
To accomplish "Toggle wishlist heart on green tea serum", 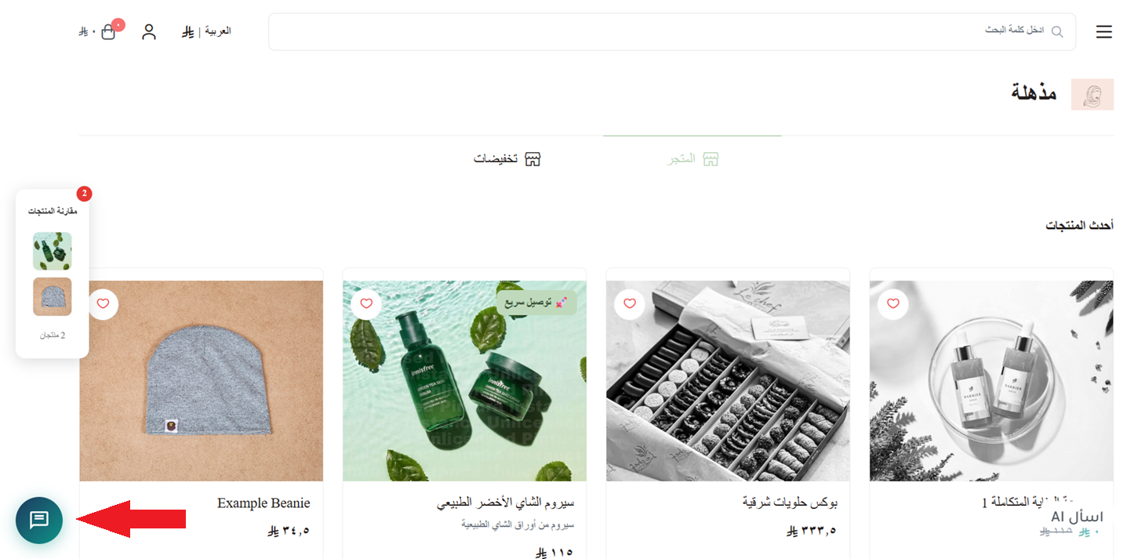I will pos(366,303).
